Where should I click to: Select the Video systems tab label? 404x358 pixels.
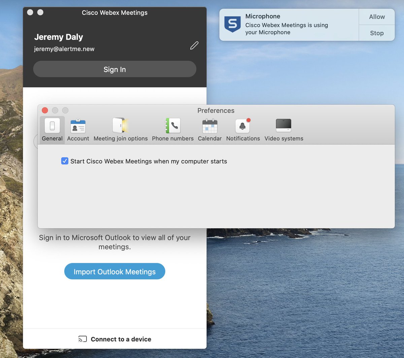[x=284, y=139]
